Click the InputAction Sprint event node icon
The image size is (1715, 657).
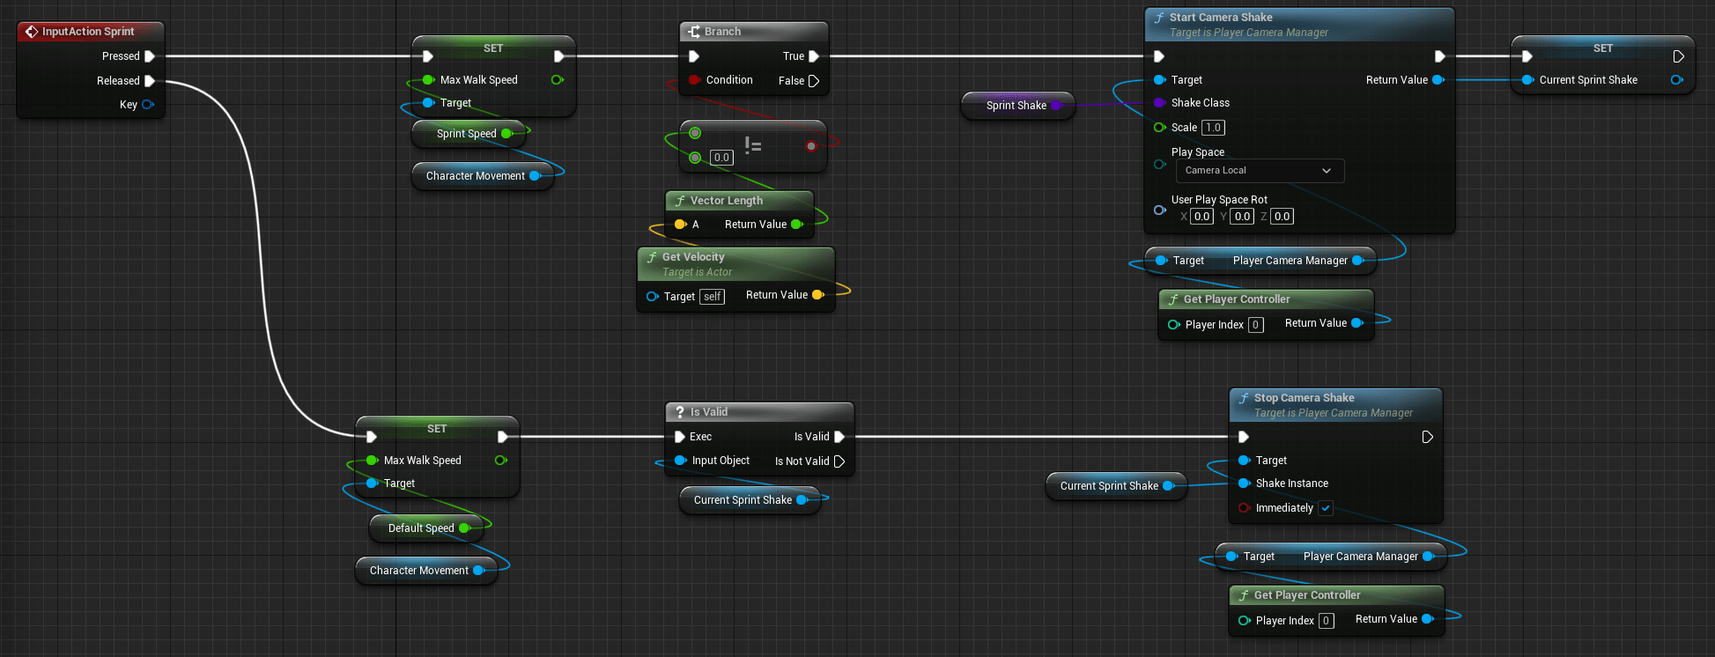click(32, 32)
